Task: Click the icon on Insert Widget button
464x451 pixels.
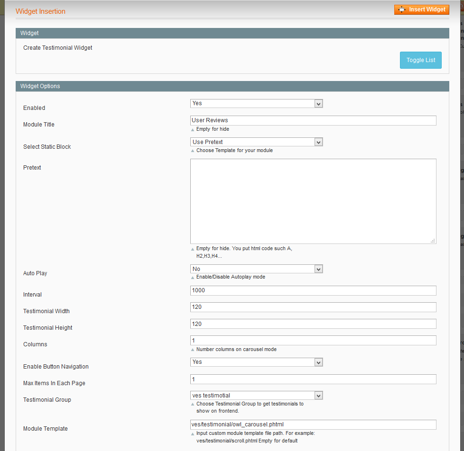Action: click(x=402, y=9)
